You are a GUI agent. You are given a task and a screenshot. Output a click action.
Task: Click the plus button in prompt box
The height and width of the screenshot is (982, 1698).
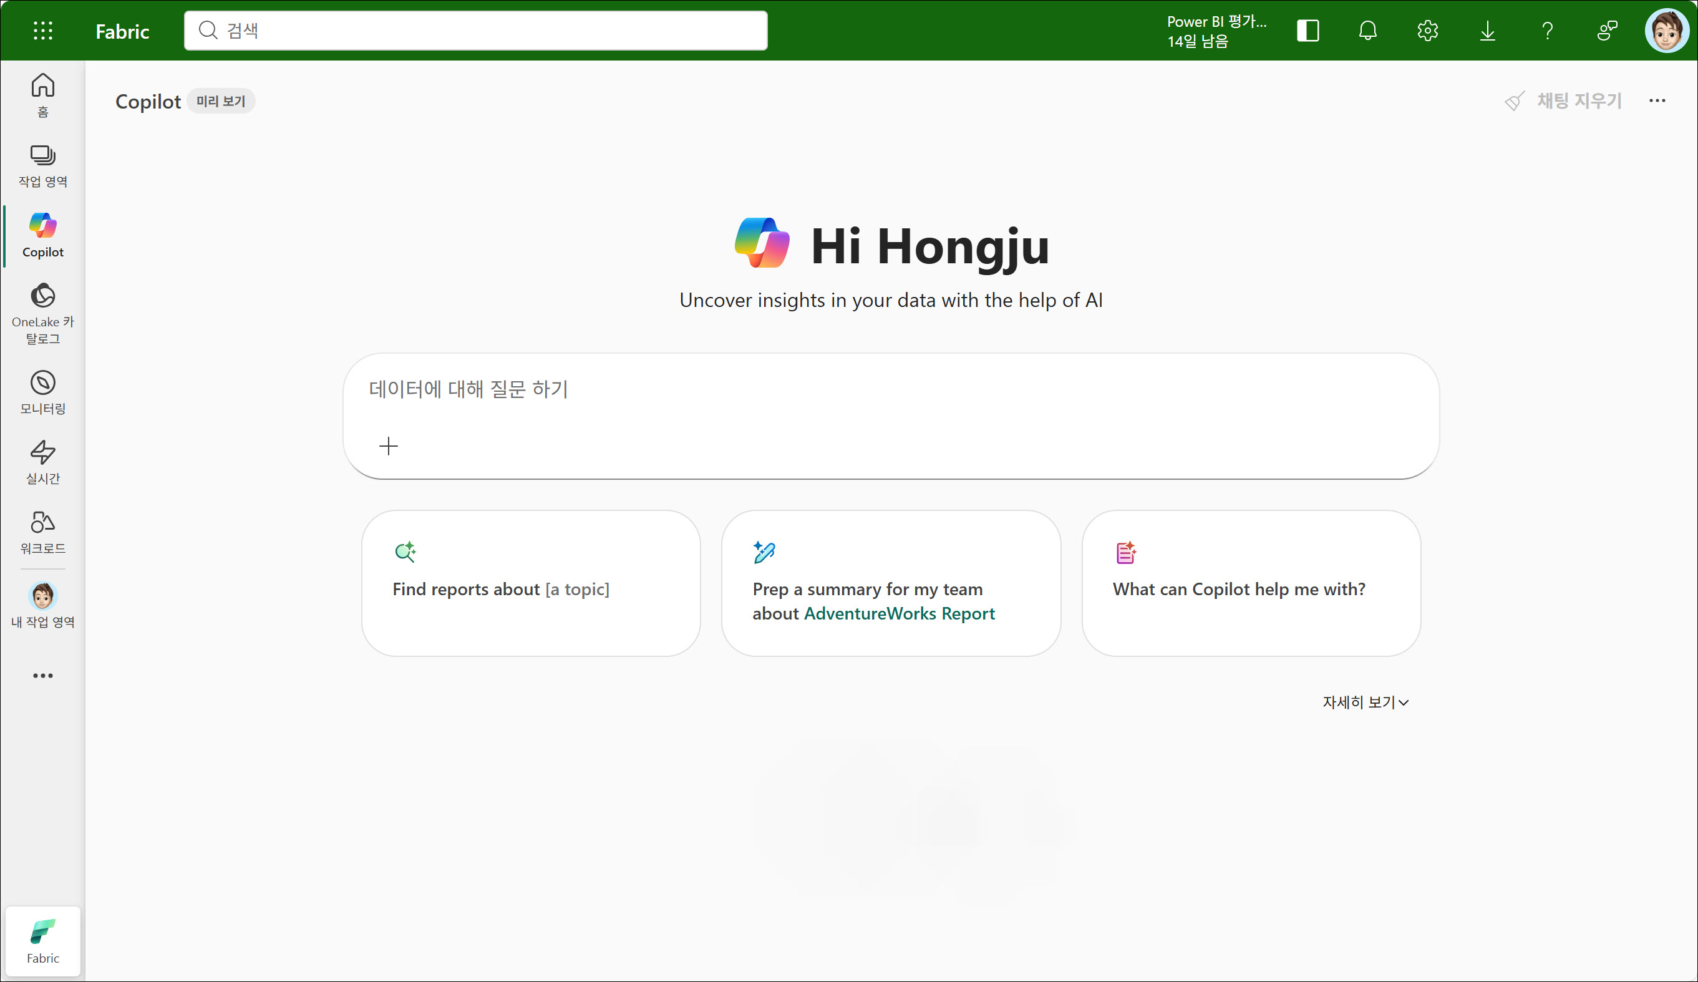pos(388,445)
